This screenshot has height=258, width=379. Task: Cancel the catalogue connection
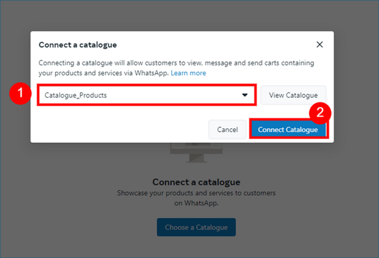[228, 129]
